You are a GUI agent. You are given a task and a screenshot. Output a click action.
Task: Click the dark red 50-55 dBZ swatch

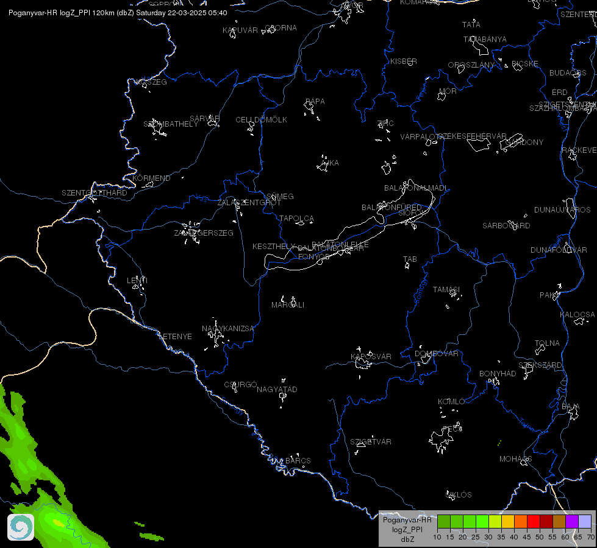(546, 521)
